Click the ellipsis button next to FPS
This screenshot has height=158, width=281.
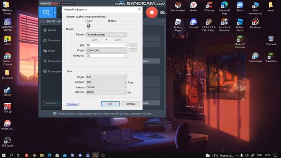point(133,45)
